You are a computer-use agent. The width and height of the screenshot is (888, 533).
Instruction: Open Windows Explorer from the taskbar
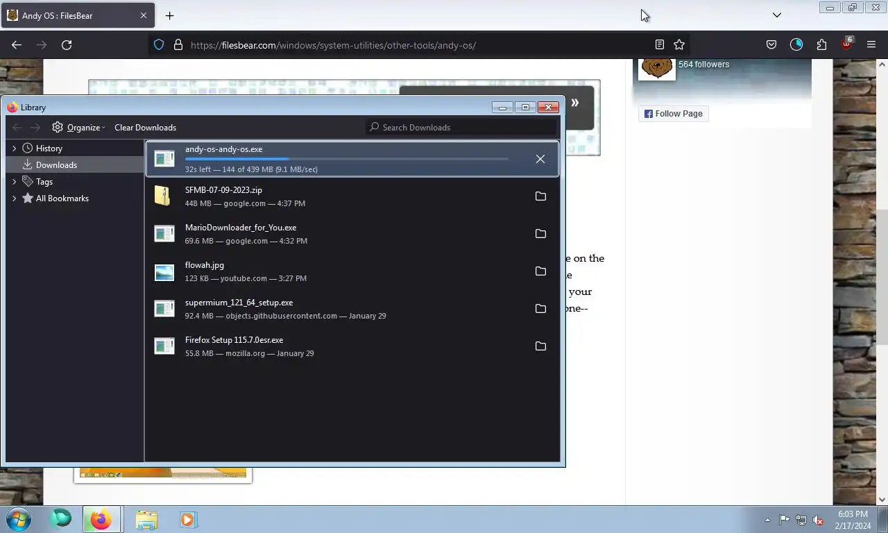146,519
